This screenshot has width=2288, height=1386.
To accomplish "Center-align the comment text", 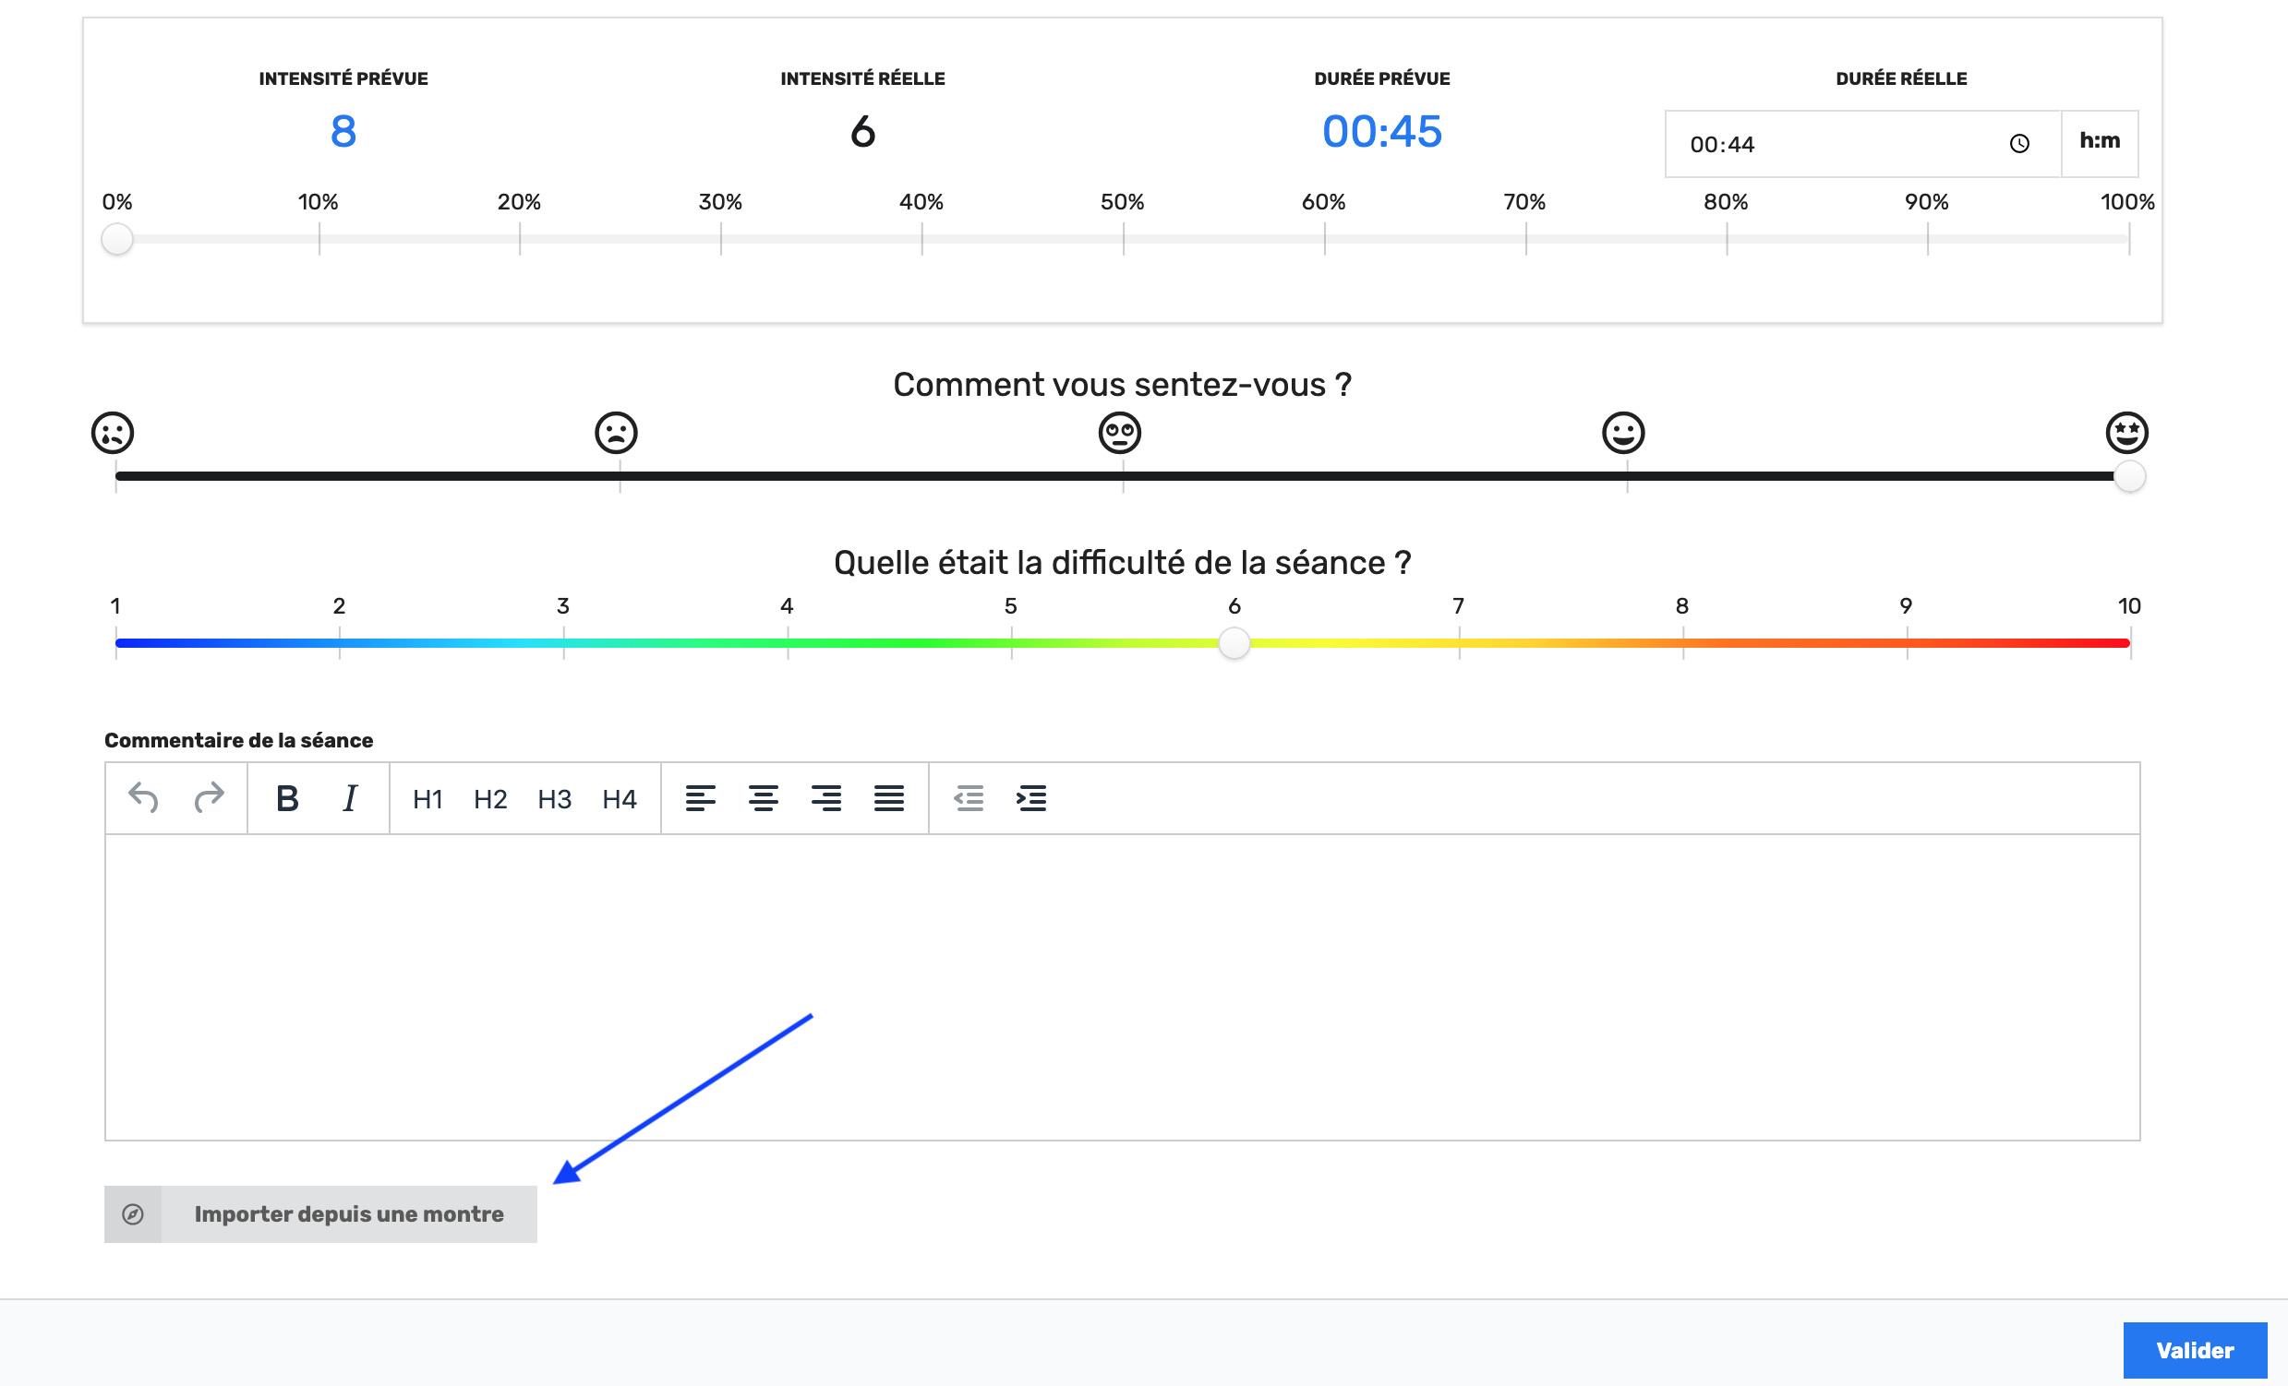I will (x=764, y=798).
